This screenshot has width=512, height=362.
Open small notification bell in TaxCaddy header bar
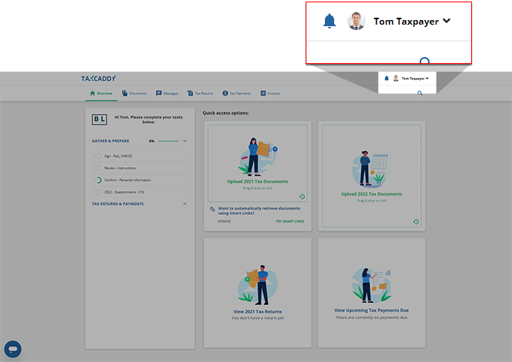coord(387,79)
